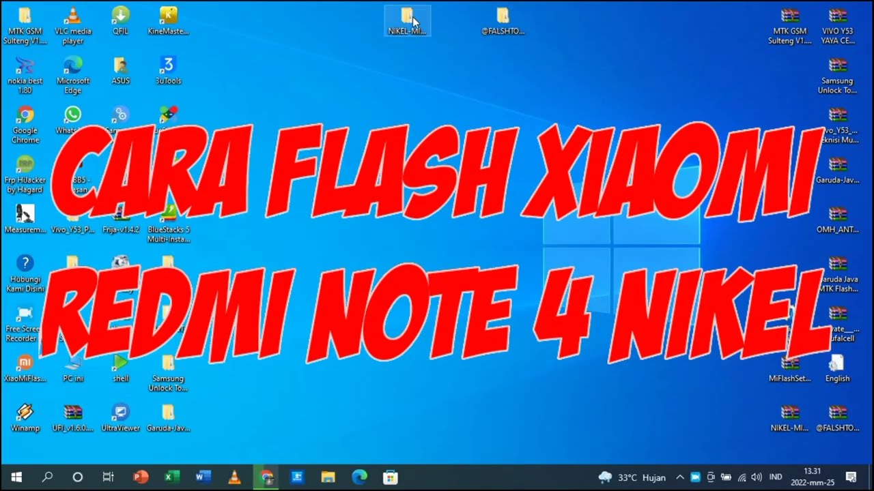The image size is (874, 491).
Task: Select the Measurem... desktop icon
Action: pos(25,220)
